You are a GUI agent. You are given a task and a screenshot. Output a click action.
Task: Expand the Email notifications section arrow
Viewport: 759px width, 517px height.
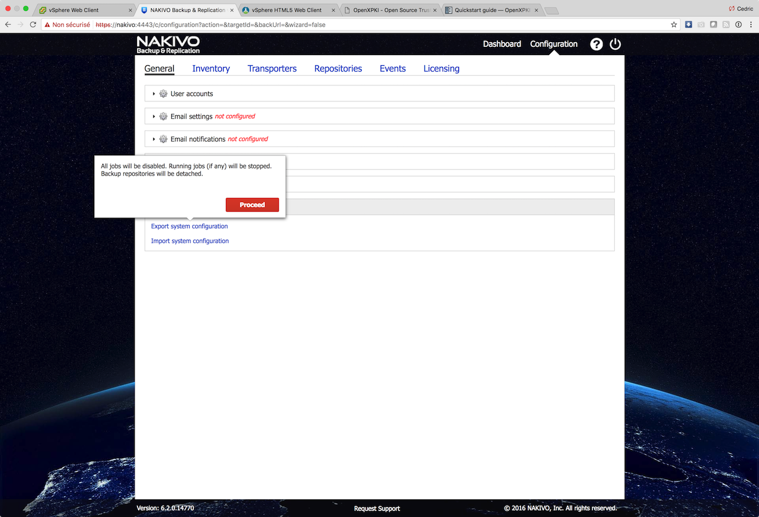(154, 139)
